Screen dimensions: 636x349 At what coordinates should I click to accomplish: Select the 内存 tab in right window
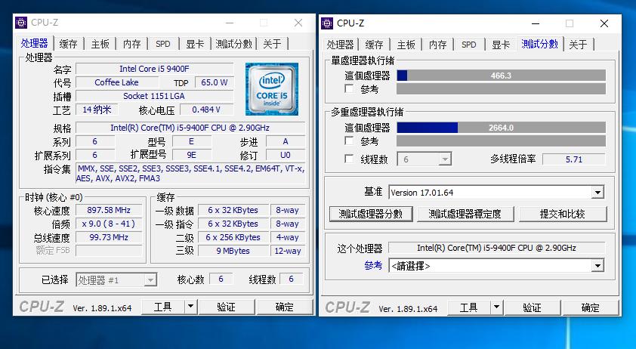coord(437,45)
